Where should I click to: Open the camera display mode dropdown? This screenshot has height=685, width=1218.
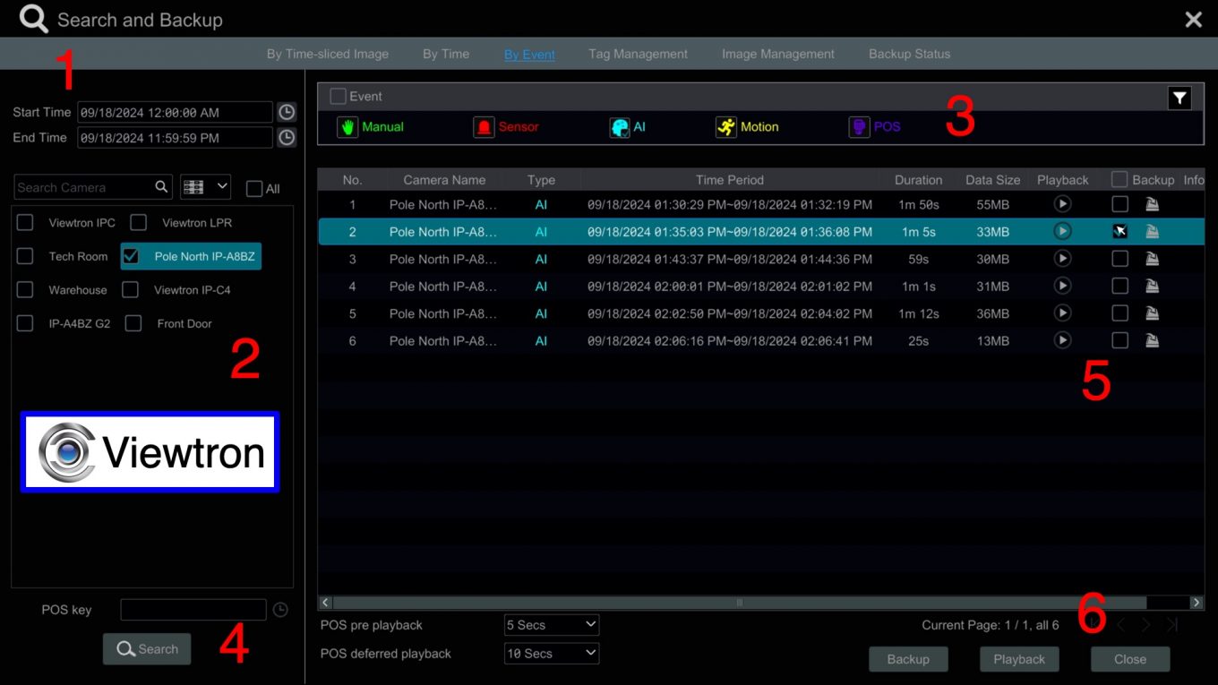[x=205, y=187]
